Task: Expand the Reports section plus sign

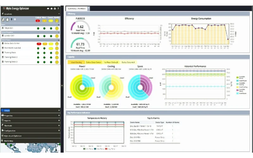Action: [59, 120]
